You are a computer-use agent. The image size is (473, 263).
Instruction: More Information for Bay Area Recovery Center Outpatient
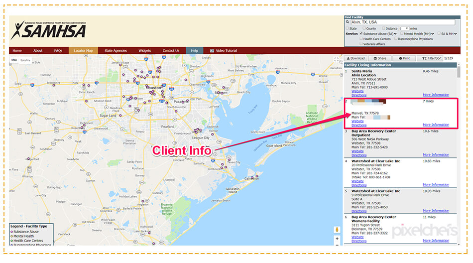click(436, 154)
